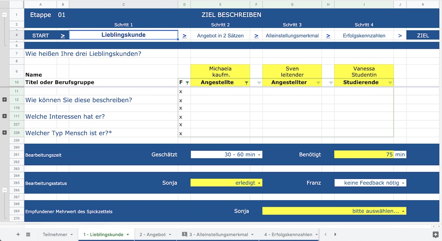Screen dimensions: 442x241
Task: Select the 'Titel oder Berufsgruppe' cell
Action: 60,82
